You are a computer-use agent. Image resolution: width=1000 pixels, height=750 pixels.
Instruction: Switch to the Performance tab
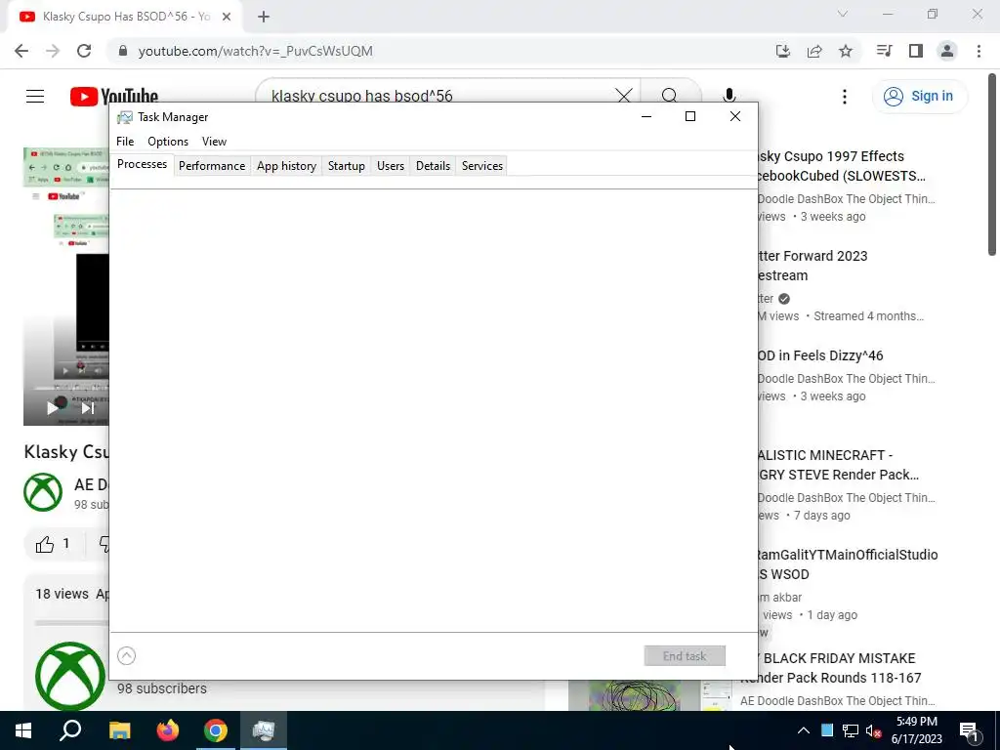pos(212,166)
